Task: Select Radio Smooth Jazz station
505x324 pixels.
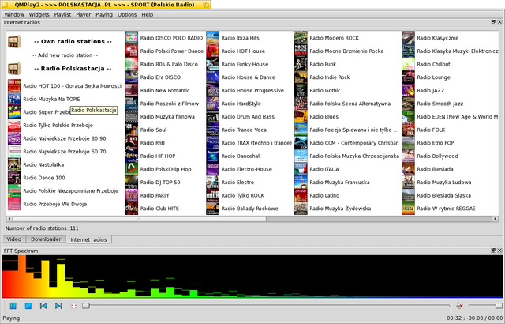Action: click(x=440, y=104)
